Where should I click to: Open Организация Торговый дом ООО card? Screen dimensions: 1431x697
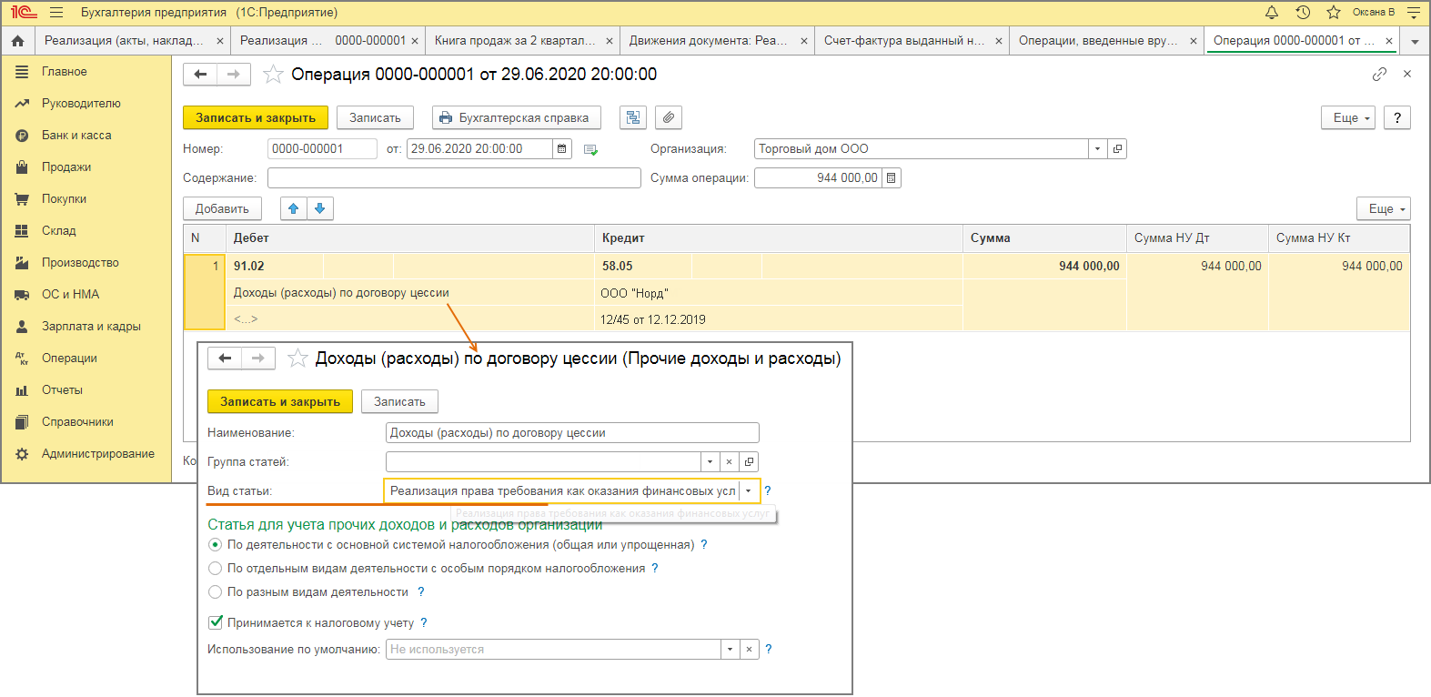pyautogui.click(x=1117, y=149)
